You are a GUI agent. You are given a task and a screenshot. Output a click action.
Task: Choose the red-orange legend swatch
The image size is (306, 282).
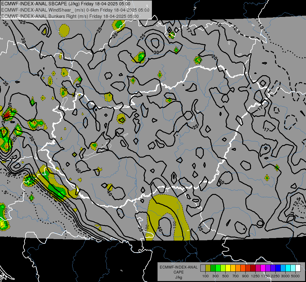(243, 268)
